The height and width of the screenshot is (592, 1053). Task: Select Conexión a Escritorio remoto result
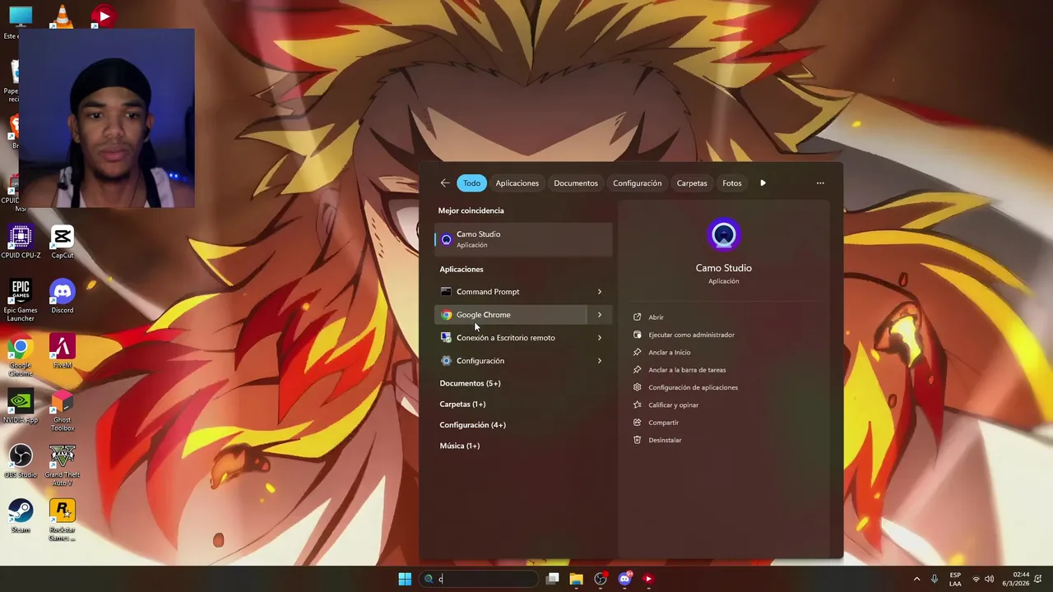point(512,338)
